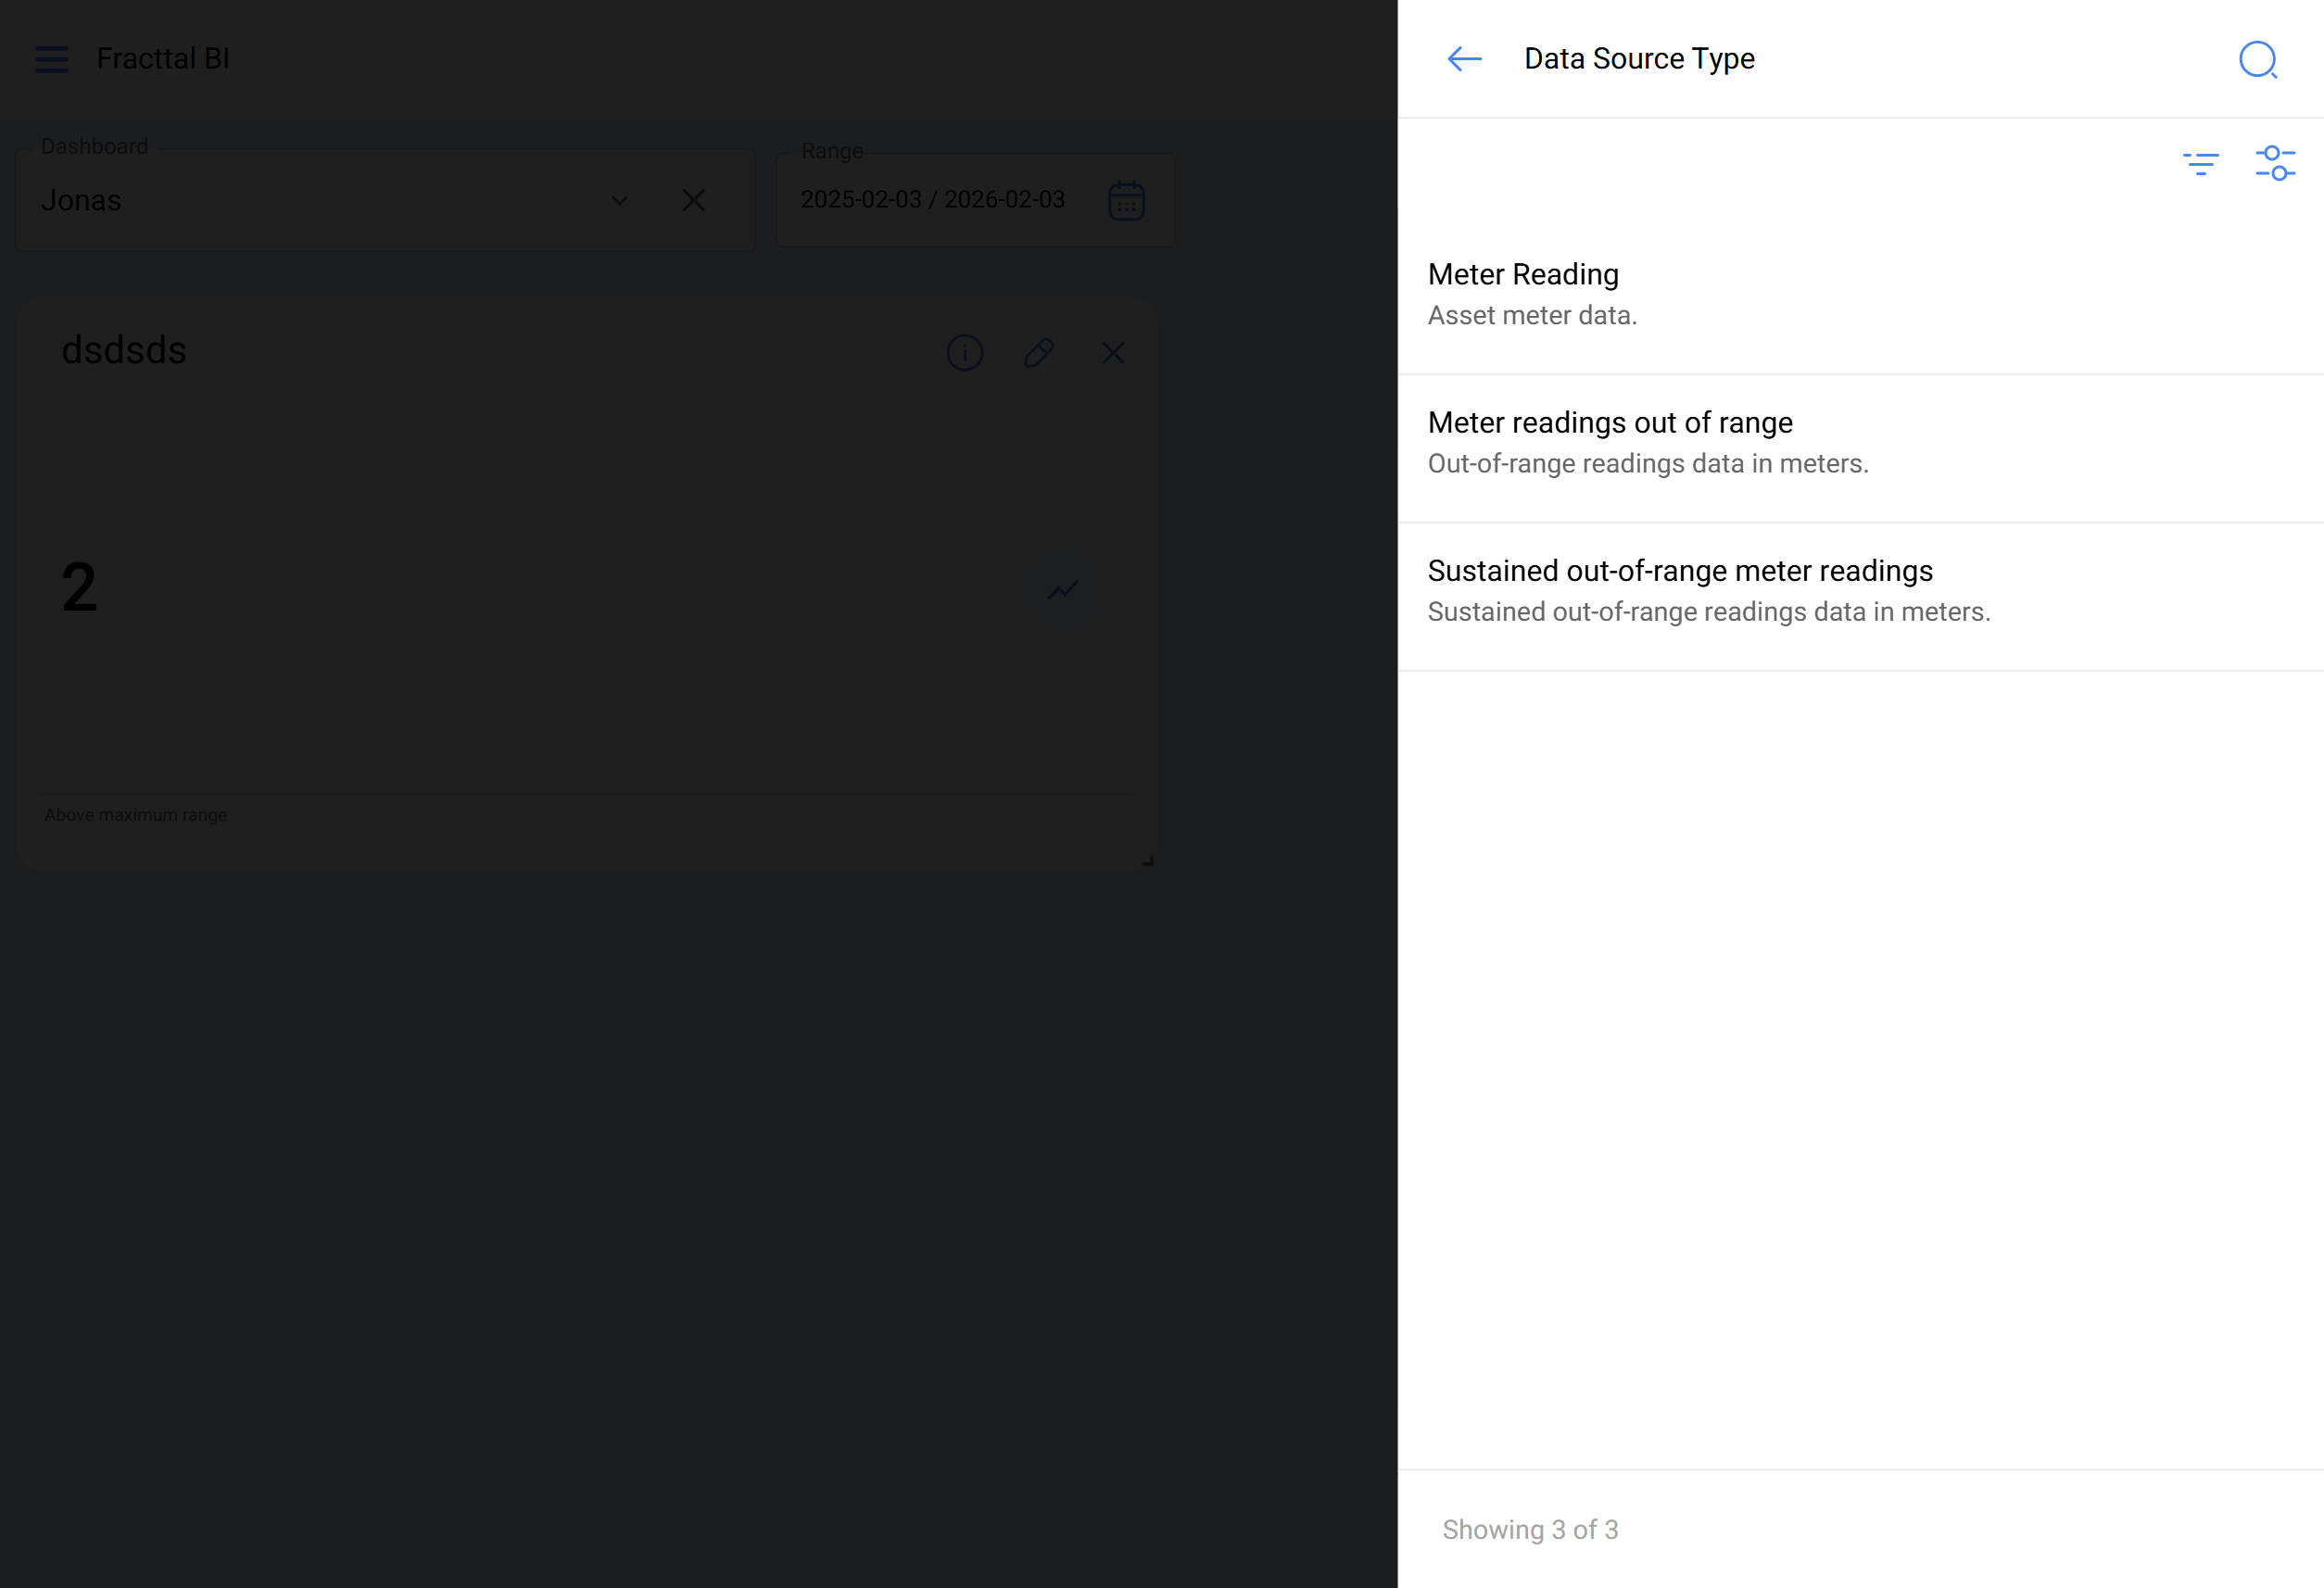Expand the Dashboard dropdown chevron
Screen dimensions: 2324x1588
[620, 201]
